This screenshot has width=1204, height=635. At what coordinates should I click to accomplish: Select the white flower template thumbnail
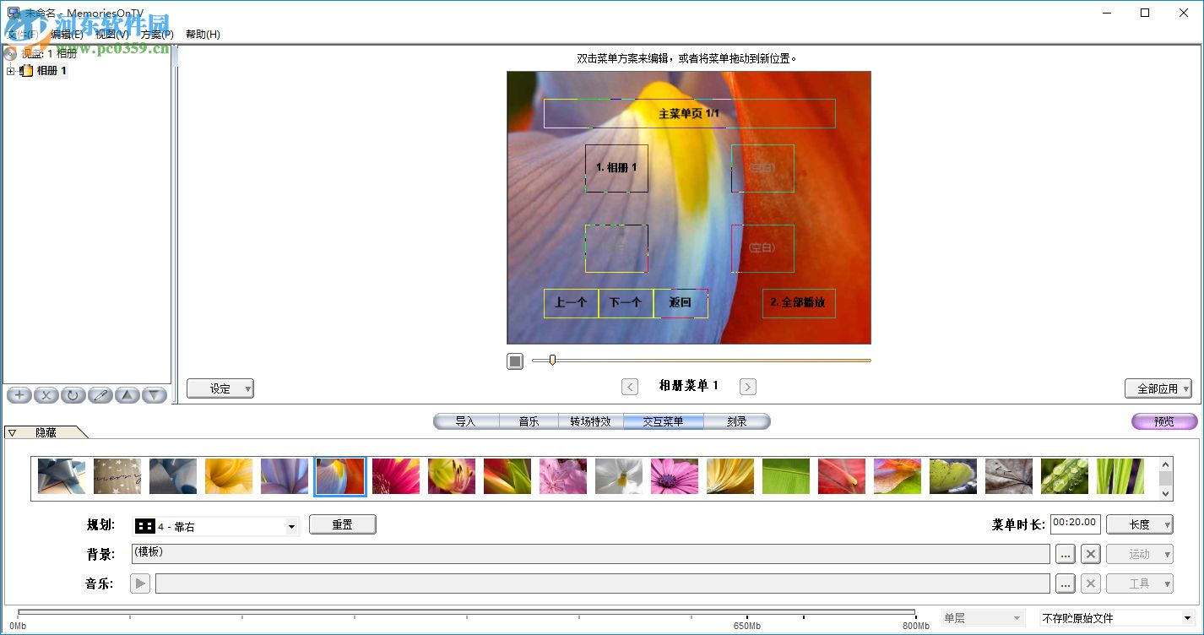pos(619,476)
